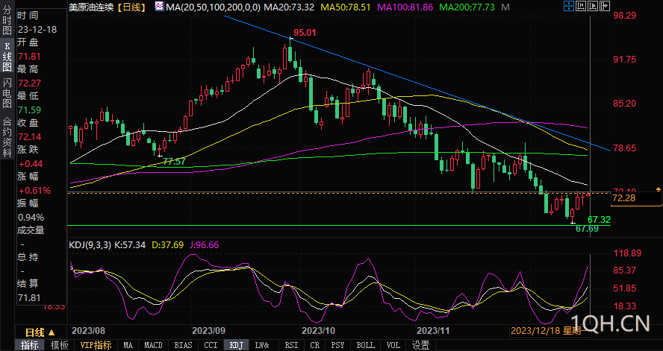Open the 设置 settings button
The height and width of the screenshot is (351, 663).
point(420,345)
